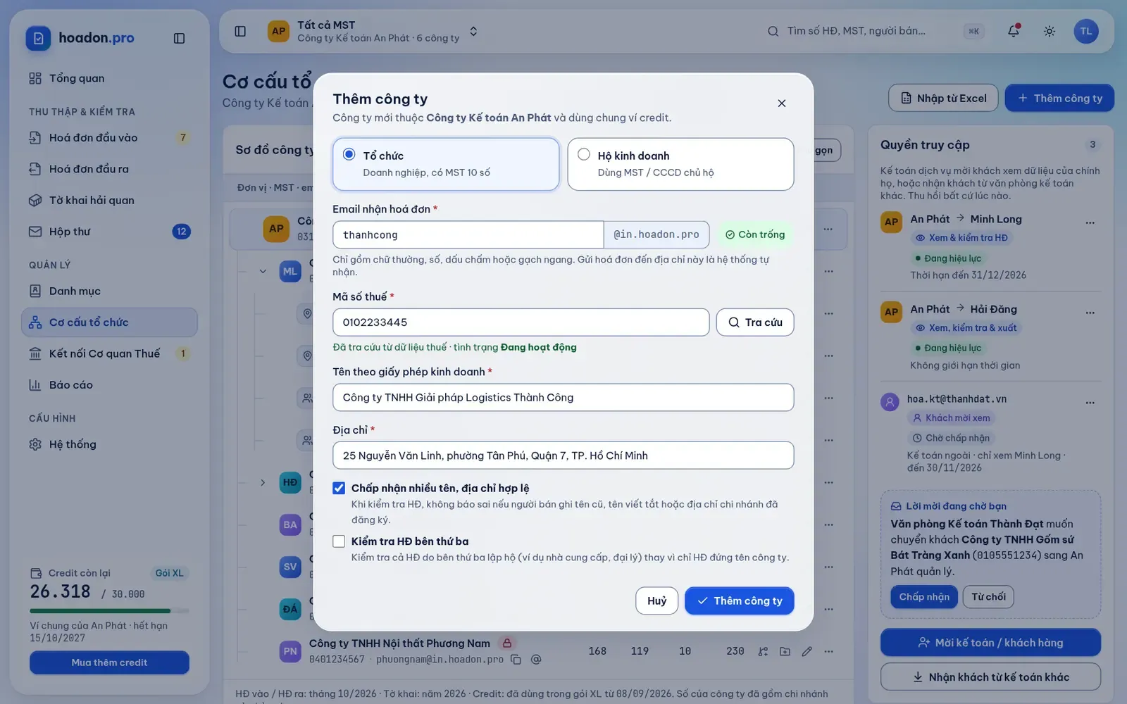Collapse the ML company tree node

pyautogui.click(x=263, y=271)
